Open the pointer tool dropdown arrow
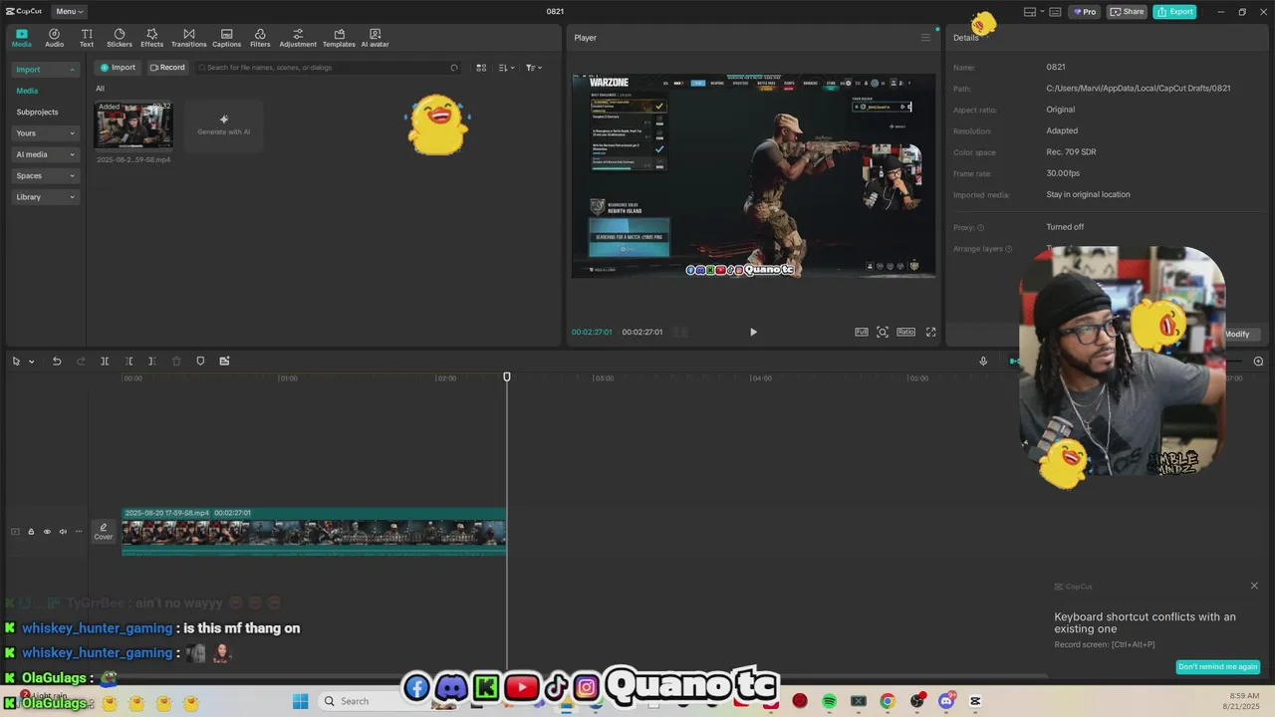The image size is (1275, 717). [31, 361]
